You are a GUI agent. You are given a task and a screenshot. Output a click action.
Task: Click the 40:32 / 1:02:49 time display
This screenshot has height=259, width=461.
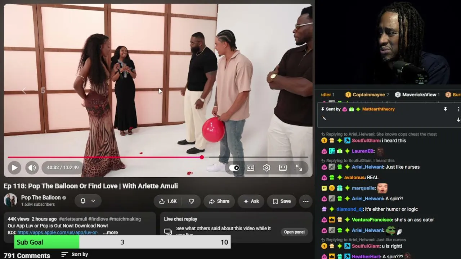click(x=63, y=168)
